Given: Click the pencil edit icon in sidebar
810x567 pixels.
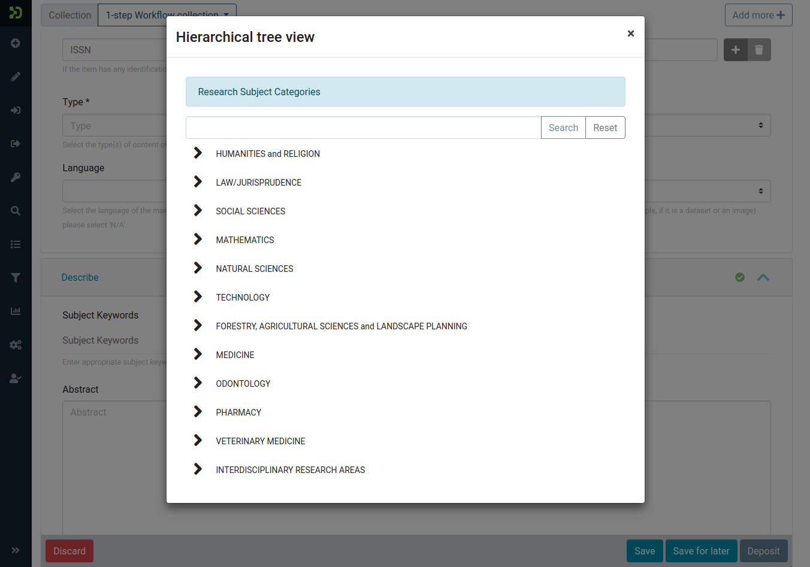Looking at the screenshot, I should [16, 77].
